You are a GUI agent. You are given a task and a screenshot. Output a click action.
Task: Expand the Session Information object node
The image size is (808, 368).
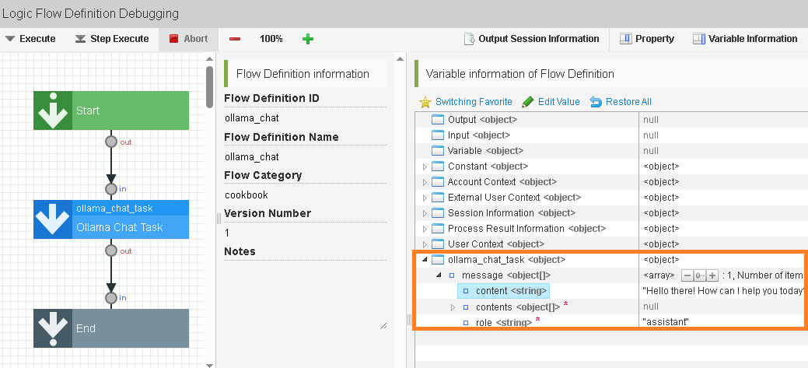(x=425, y=213)
